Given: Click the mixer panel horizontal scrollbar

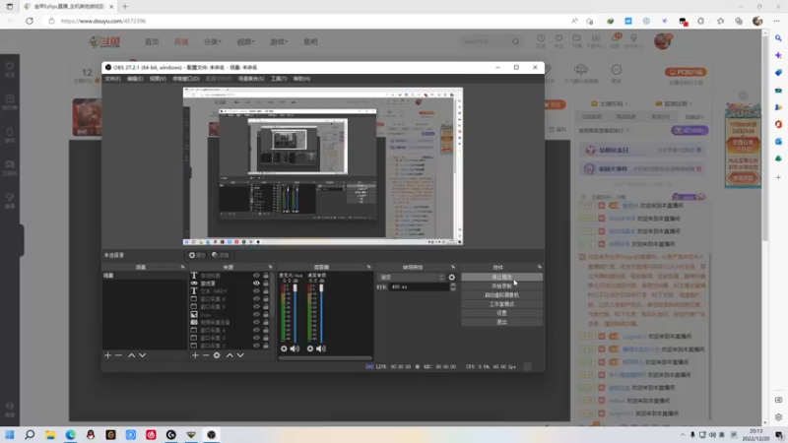Looking at the screenshot, I should [x=325, y=358].
